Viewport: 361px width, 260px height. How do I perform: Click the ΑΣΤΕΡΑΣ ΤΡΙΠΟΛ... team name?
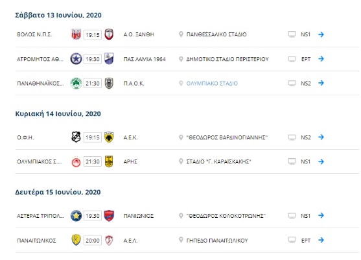[x=41, y=216]
